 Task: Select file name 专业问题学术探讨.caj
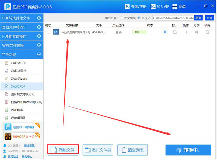75,32
